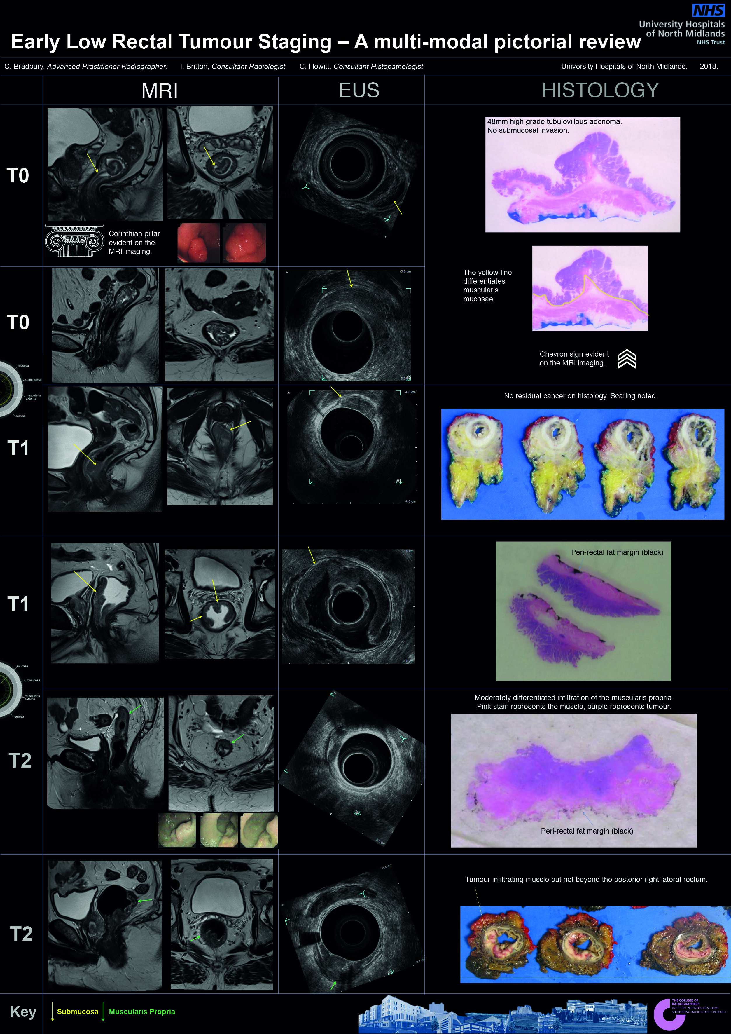This screenshot has width=731, height=1034.
Task: Click the Corinthian pillar illustration
Action: click(74, 241)
